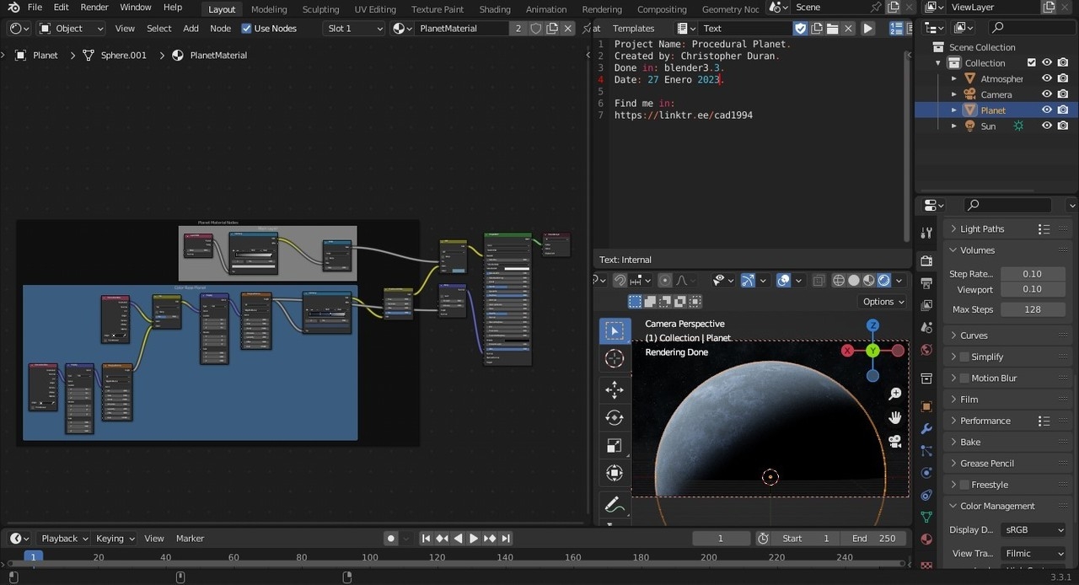
Task: Open the World properties tab
Action: click(926, 350)
